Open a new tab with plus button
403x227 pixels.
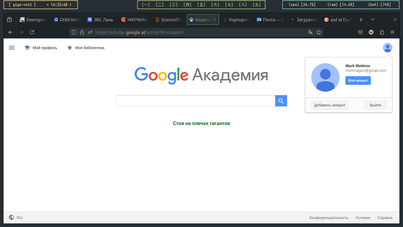pos(361,20)
